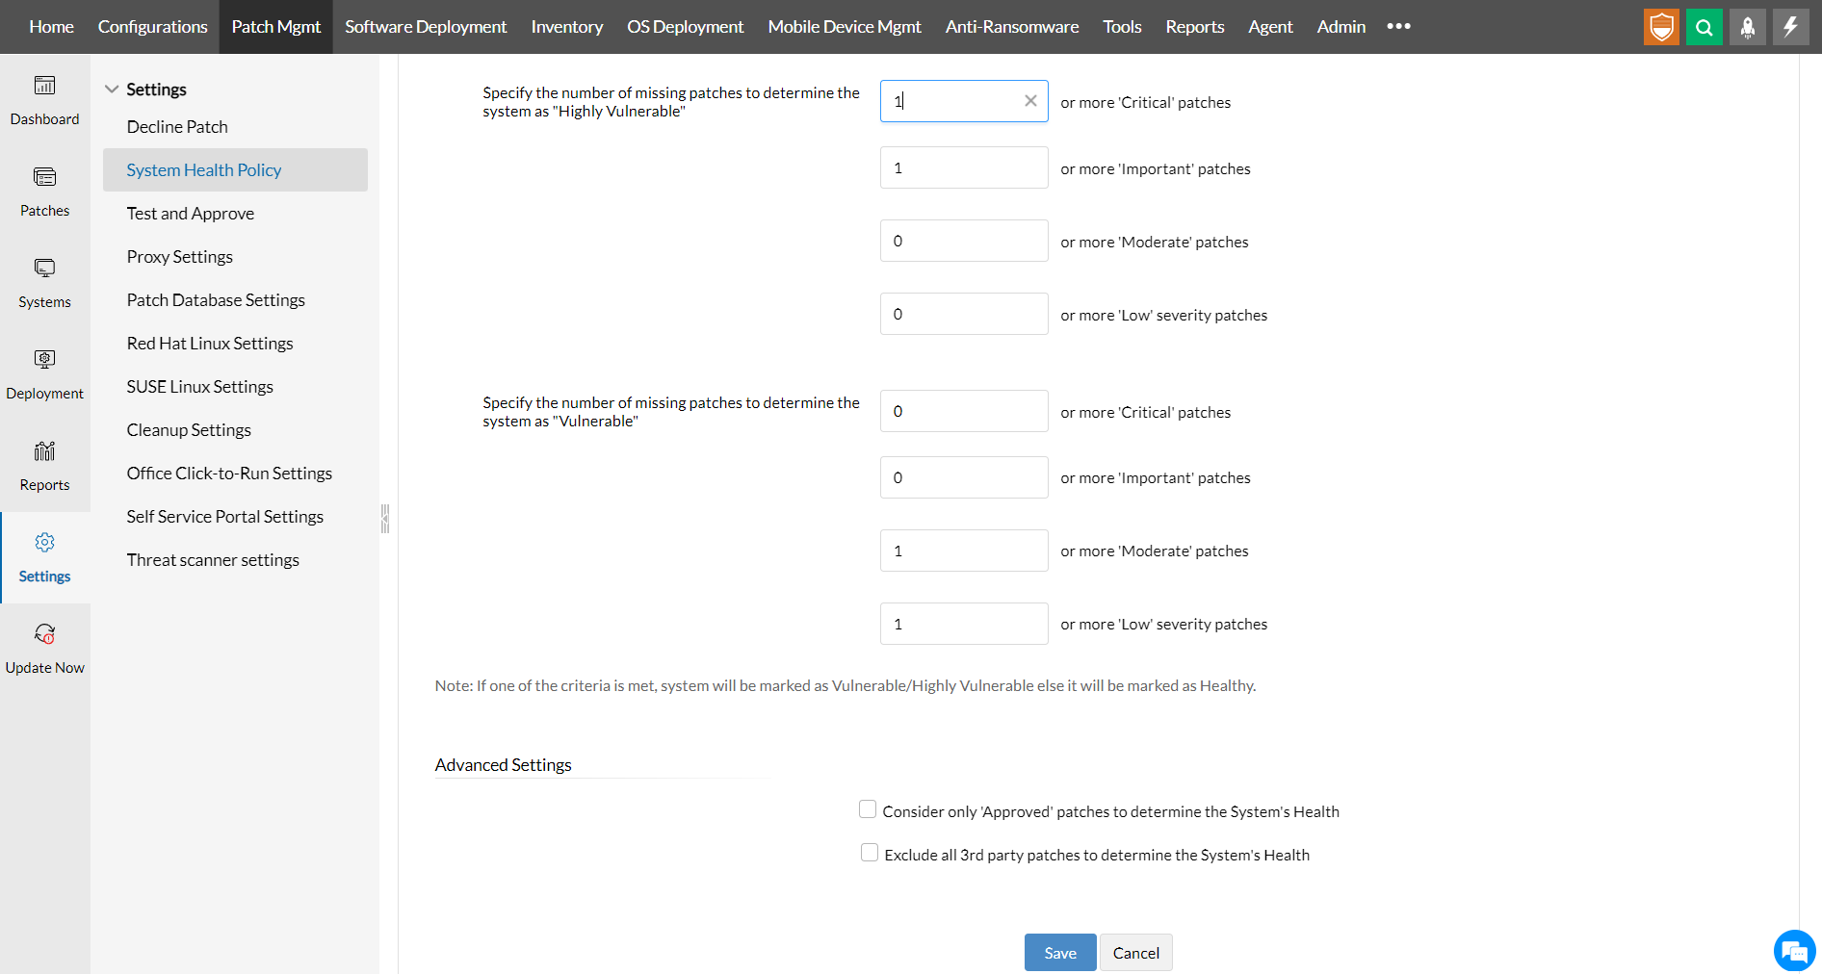
Task: Open the Admin menu
Action: click(1340, 27)
